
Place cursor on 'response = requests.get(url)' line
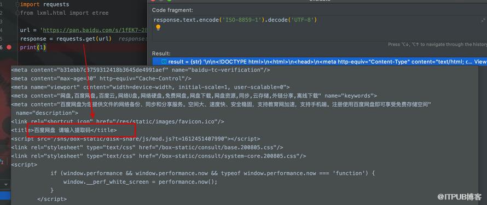(66, 39)
